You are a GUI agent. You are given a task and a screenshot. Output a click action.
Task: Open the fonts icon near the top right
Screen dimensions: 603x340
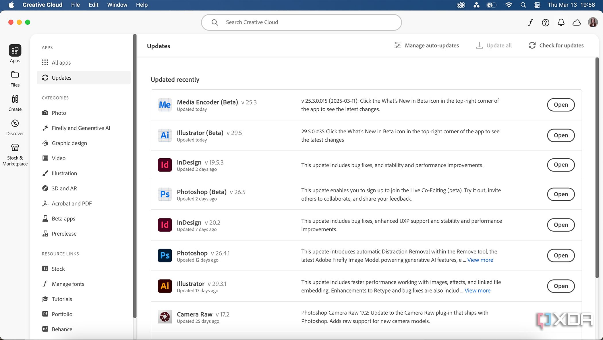(x=530, y=22)
